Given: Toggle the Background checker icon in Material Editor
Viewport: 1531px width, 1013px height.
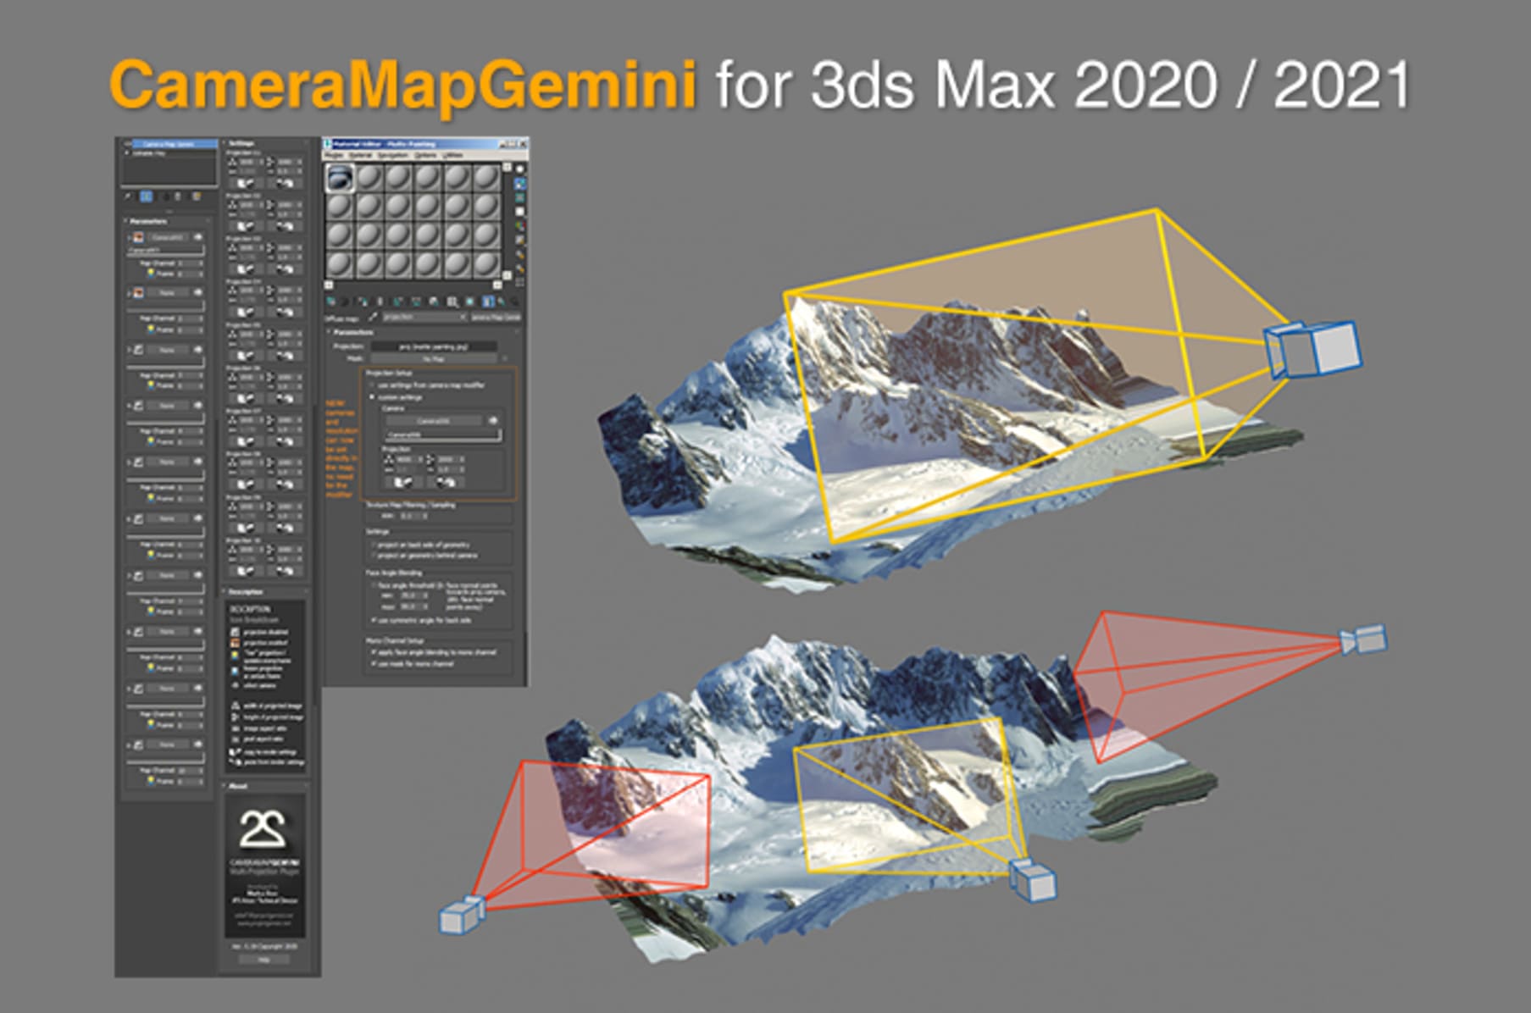Looking at the screenshot, I should click(519, 197).
